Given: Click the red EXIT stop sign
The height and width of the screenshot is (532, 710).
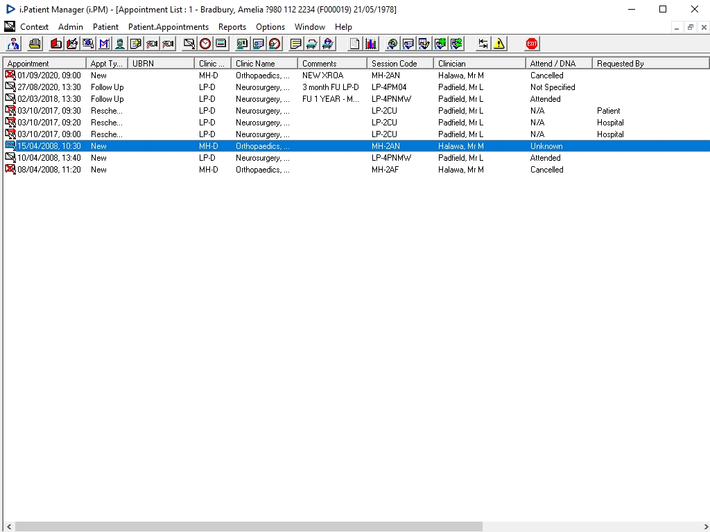Looking at the screenshot, I should tap(532, 44).
